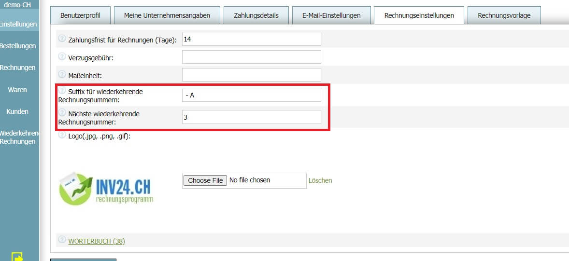569x261 pixels.
Task: Focus the Verzugsgebühr input field
Action: pyautogui.click(x=251, y=57)
